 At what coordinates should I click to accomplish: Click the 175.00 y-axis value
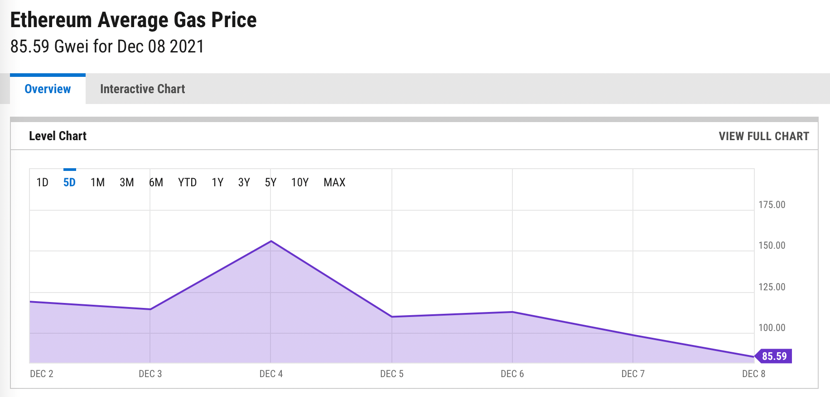(x=772, y=205)
